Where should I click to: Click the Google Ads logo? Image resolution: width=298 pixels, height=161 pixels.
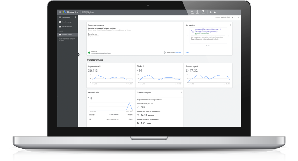point(70,12)
